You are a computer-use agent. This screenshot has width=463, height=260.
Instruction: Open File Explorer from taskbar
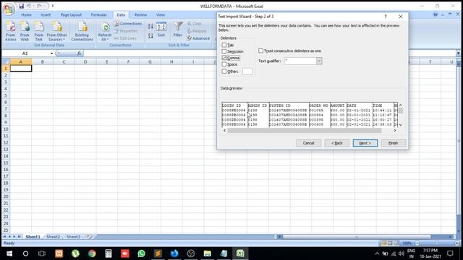pos(208,253)
